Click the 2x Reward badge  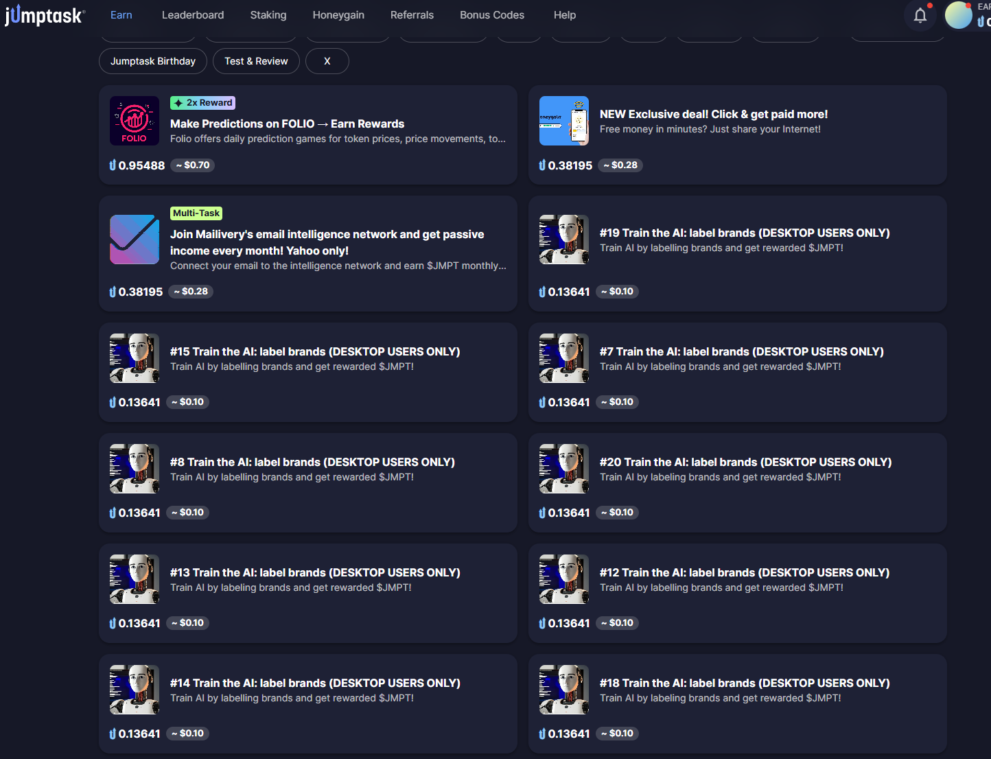[203, 103]
